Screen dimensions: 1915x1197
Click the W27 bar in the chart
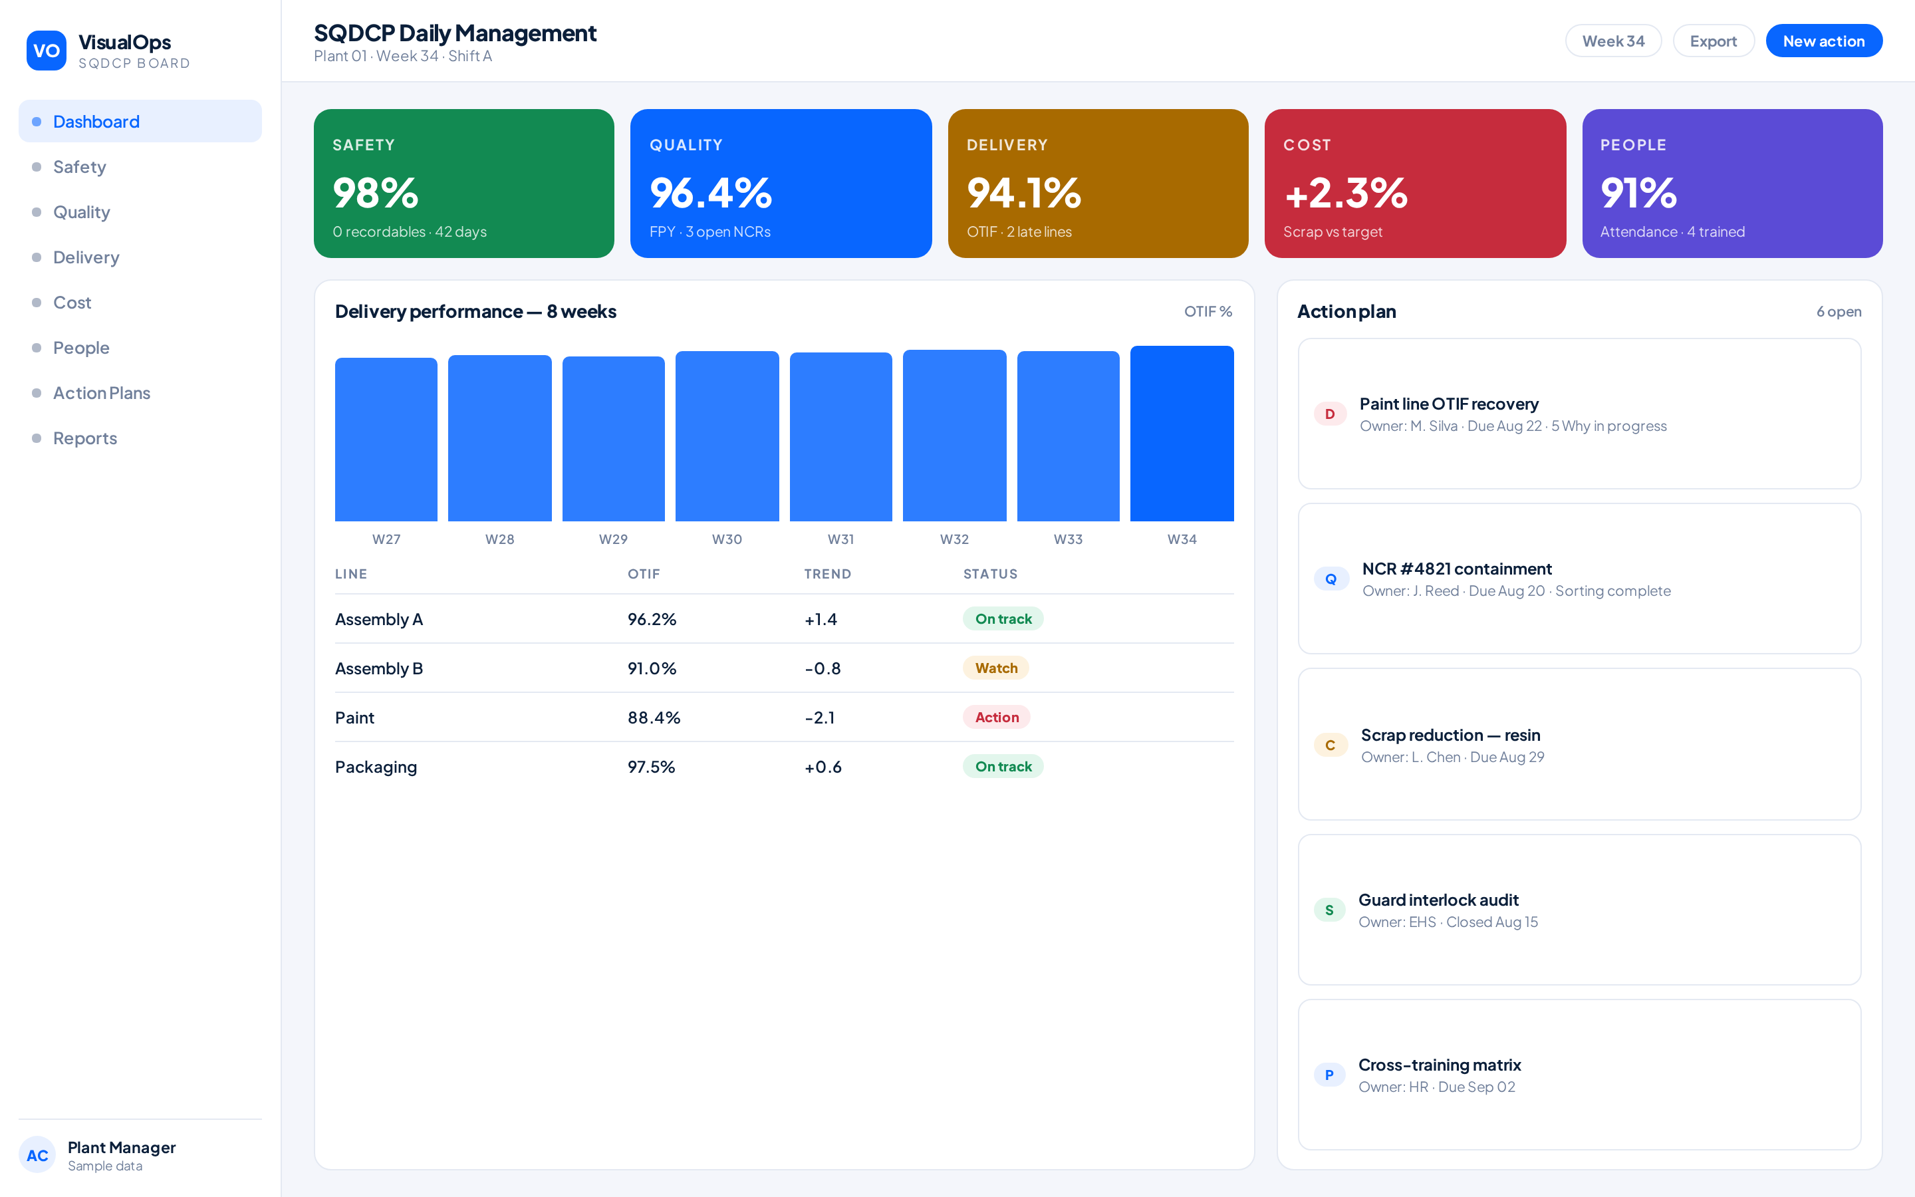(x=386, y=440)
